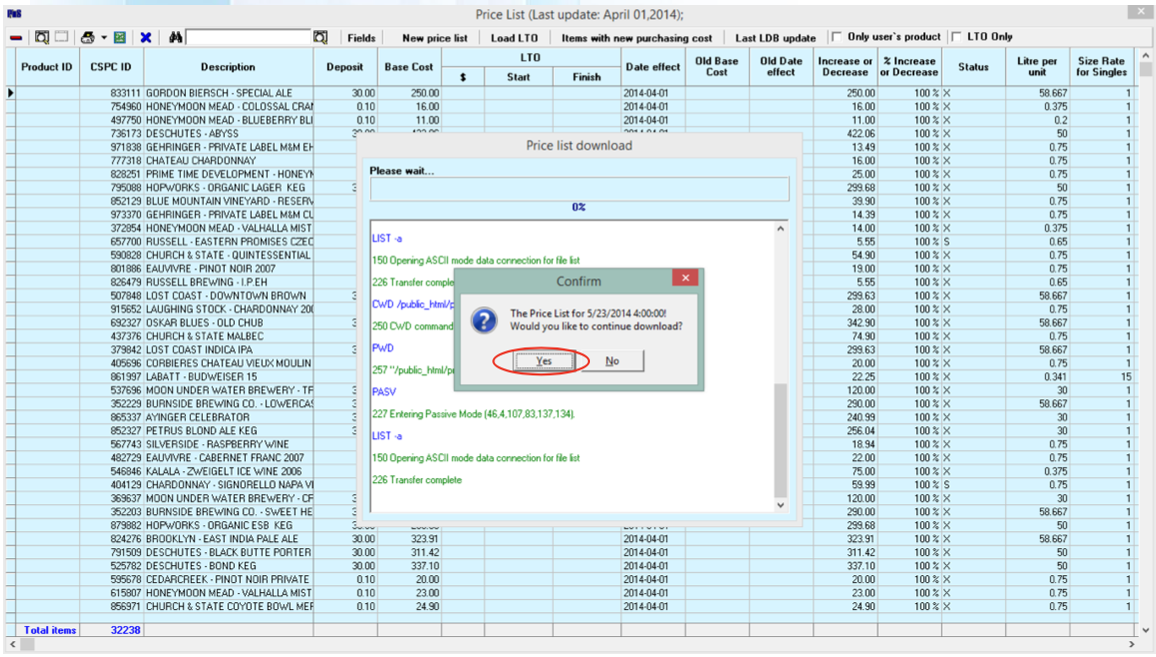The height and width of the screenshot is (657, 1156).
Task: Click '227 Entering Passive Mode' log line
Action: point(473,413)
